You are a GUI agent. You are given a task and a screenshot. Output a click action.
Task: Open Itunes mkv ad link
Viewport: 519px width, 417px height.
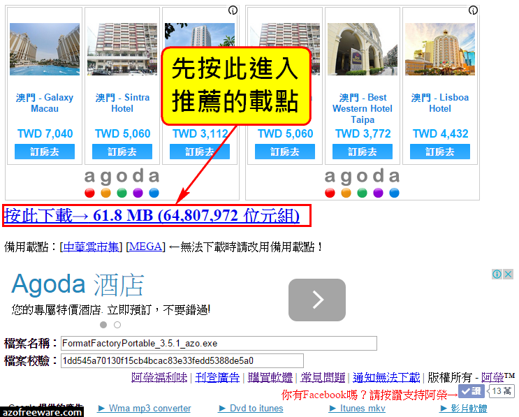[x=358, y=409]
